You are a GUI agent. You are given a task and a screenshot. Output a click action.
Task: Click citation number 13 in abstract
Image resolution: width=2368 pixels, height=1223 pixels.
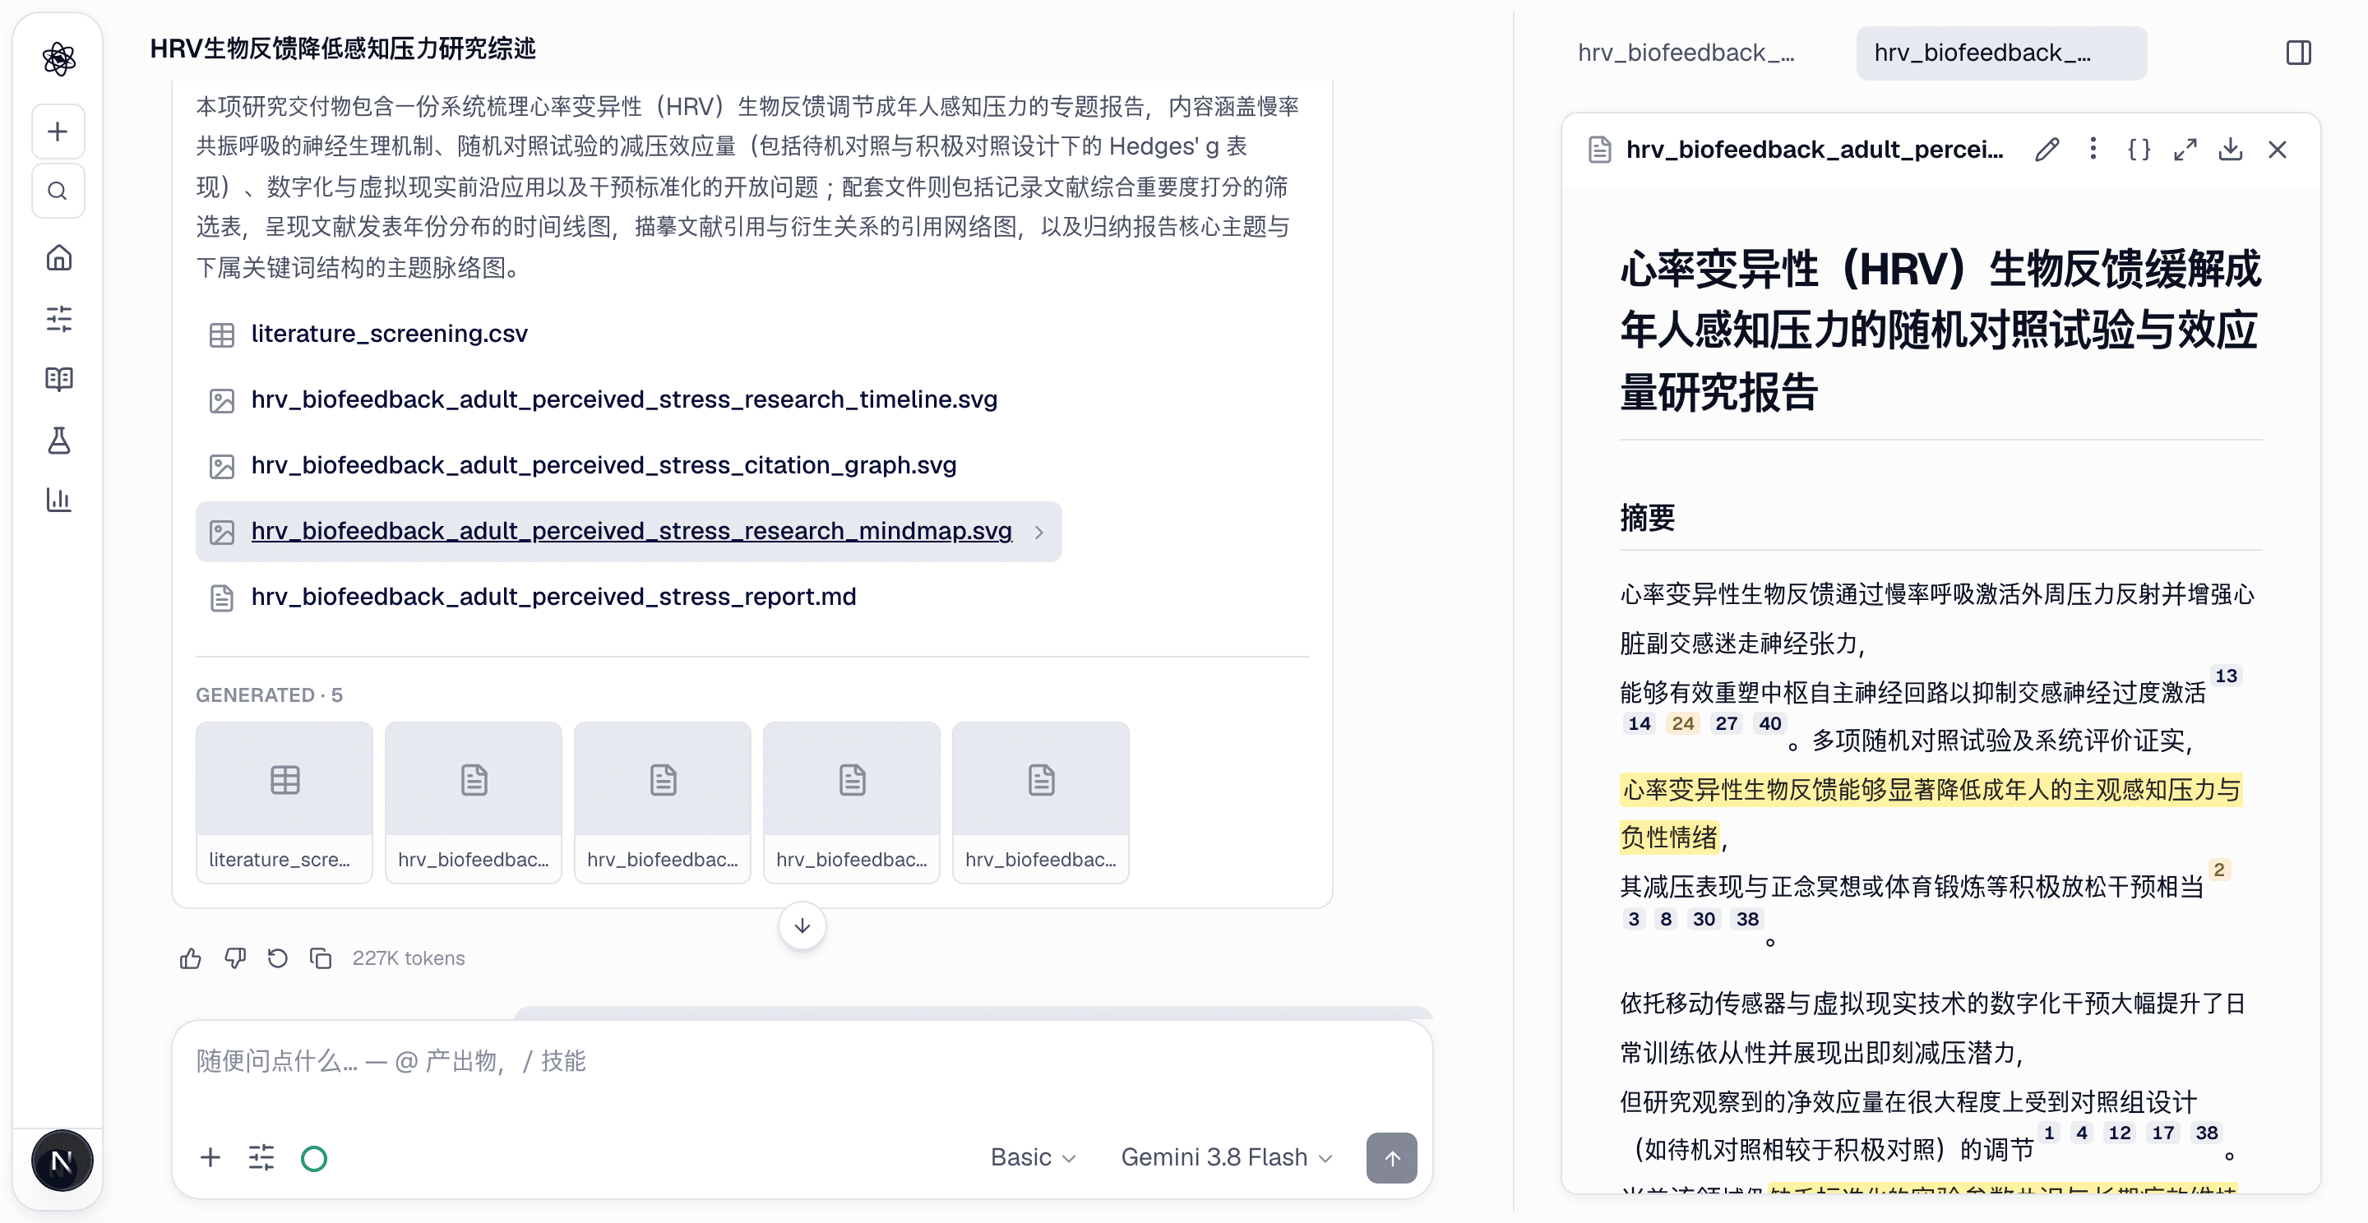tap(2226, 676)
